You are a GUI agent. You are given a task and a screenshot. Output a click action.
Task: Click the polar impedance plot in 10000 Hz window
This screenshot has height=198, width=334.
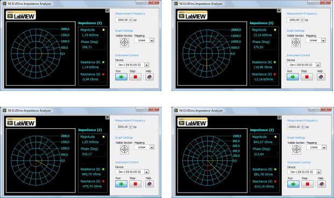[212, 160]
